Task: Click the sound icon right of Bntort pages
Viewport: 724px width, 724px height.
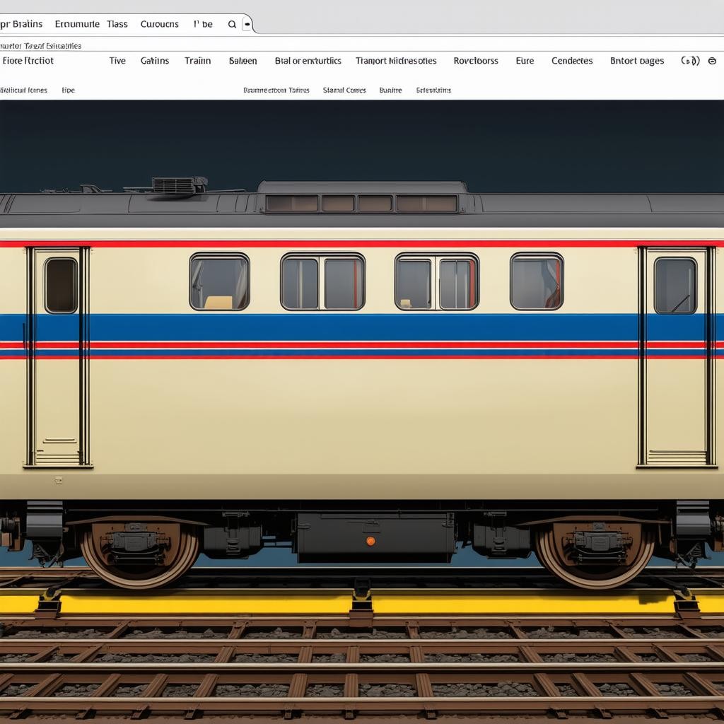Action: [690, 61]
